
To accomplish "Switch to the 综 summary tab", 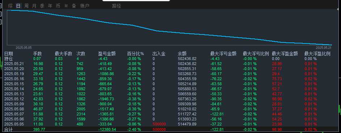I will coord(10,6).
